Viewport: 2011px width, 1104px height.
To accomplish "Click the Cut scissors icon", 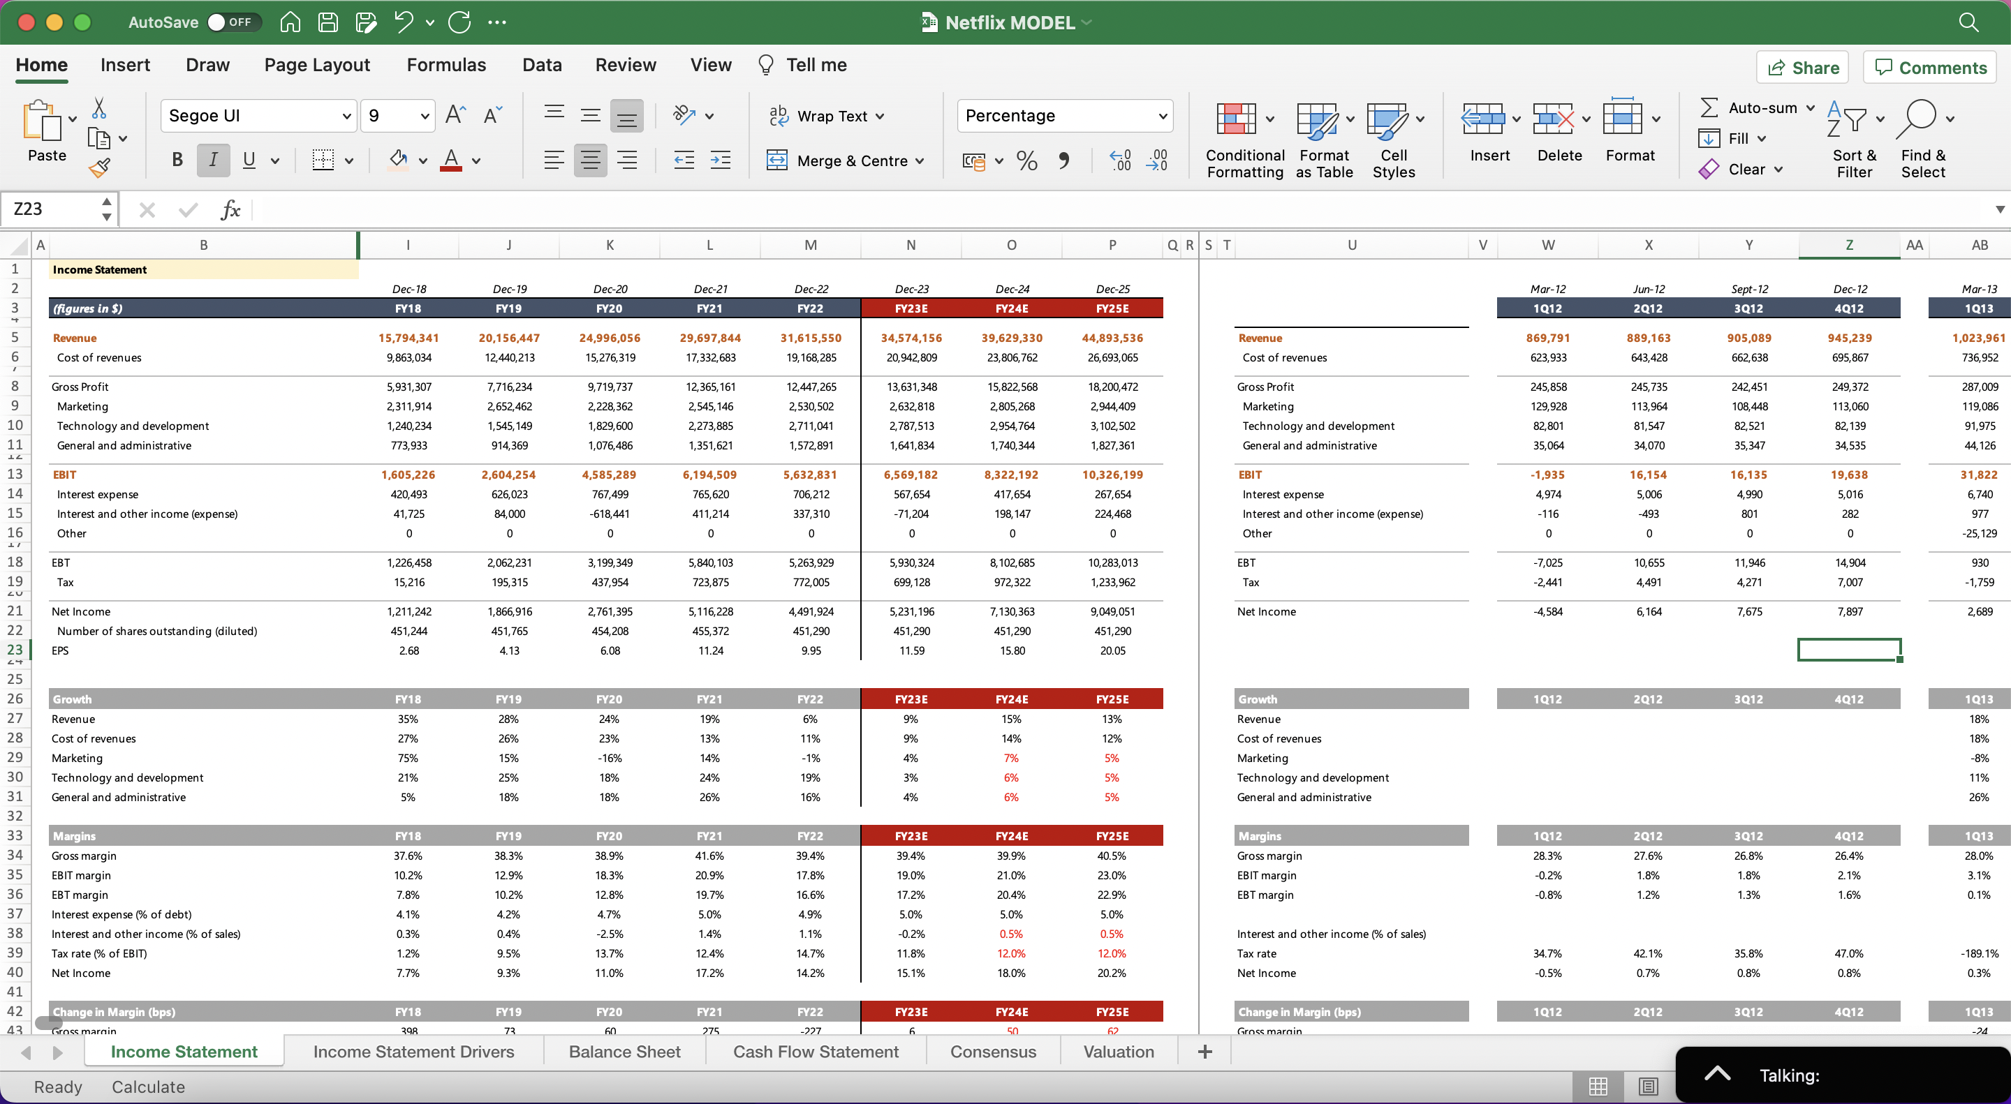I will (x=99, y=107).
